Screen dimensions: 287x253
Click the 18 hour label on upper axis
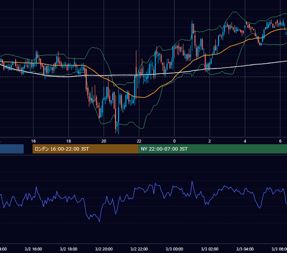point(69,141)
